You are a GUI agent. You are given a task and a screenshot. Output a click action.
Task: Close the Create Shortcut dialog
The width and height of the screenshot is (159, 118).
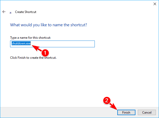155,4
